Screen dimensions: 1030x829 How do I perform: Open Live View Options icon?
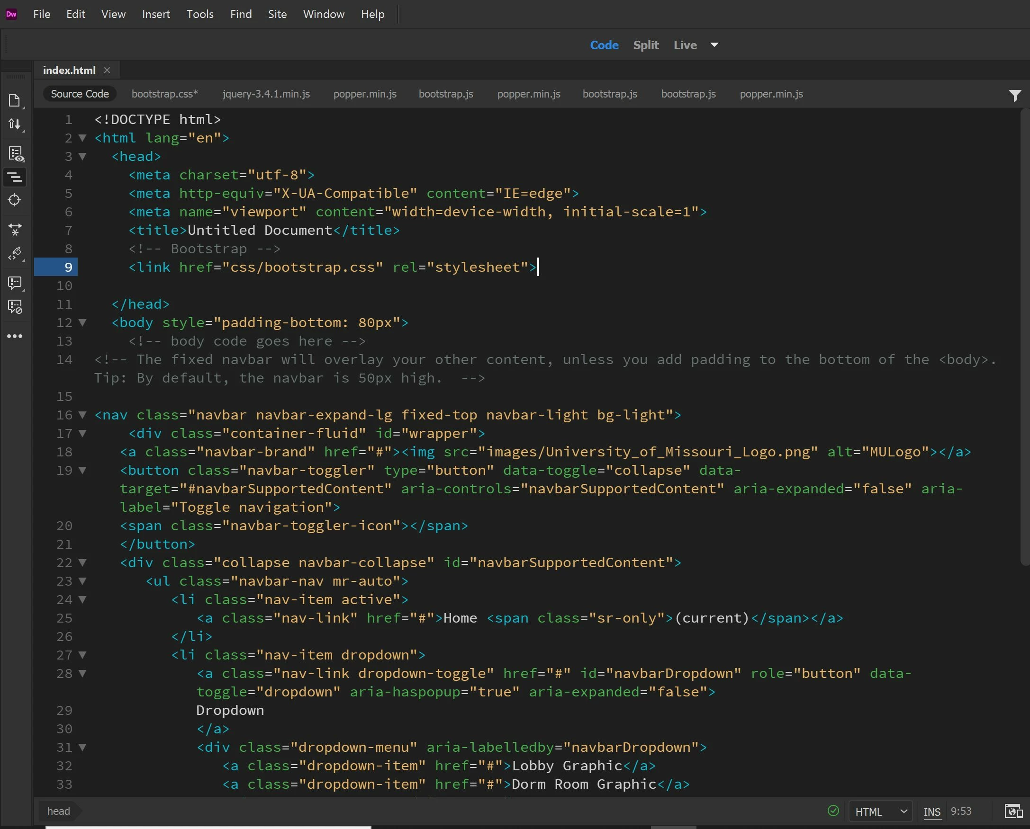(x=15, y=154)
